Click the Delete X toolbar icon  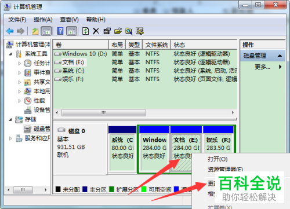(x=96, y=31)
